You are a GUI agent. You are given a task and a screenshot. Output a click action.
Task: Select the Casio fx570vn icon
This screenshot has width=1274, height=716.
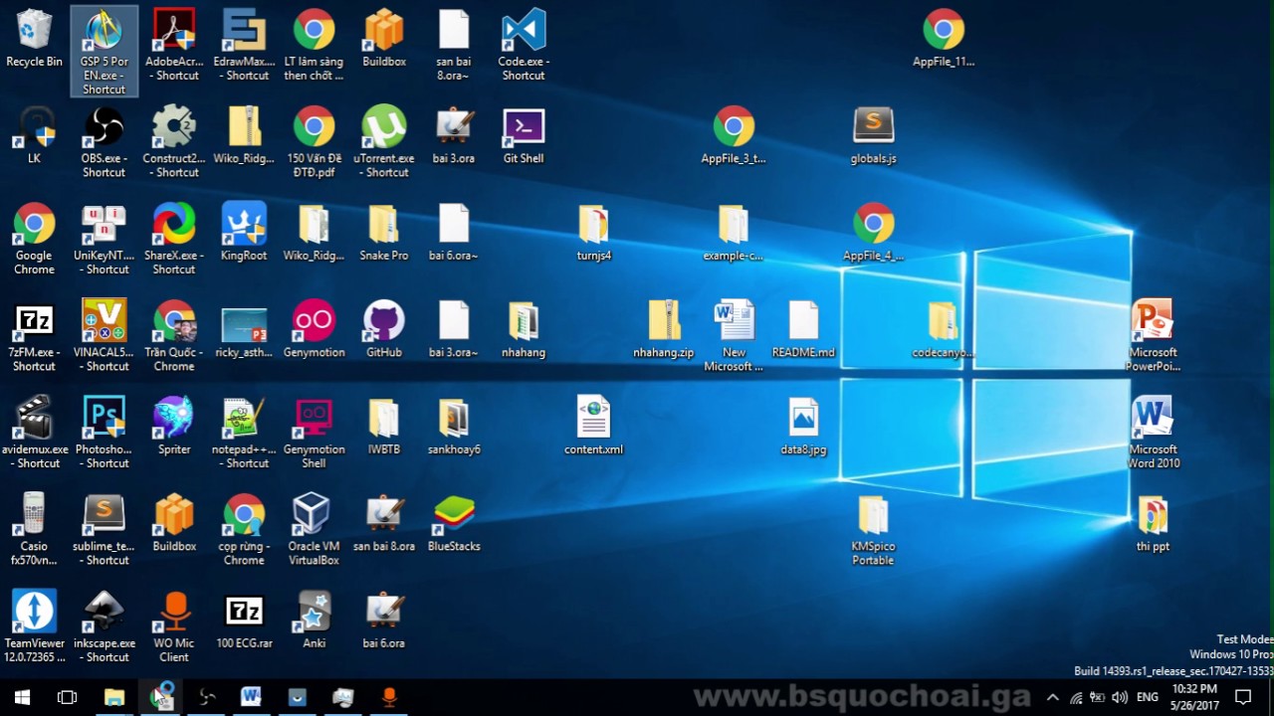(34, 529)
